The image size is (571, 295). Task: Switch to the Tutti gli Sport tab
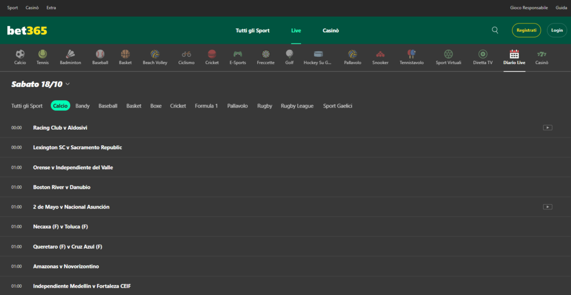(252, 31)
